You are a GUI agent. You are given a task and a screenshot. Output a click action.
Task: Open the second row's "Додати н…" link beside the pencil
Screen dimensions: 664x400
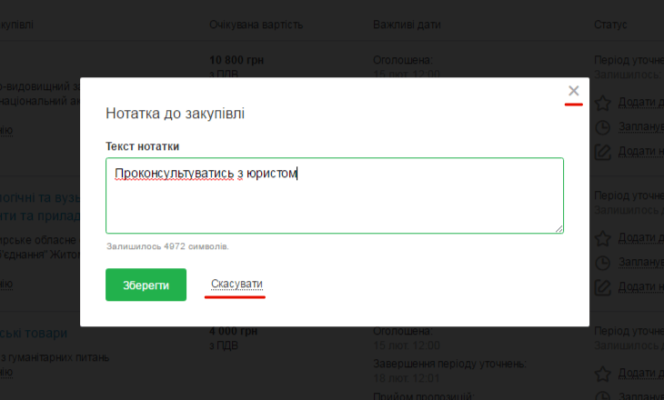pos(640,286)
